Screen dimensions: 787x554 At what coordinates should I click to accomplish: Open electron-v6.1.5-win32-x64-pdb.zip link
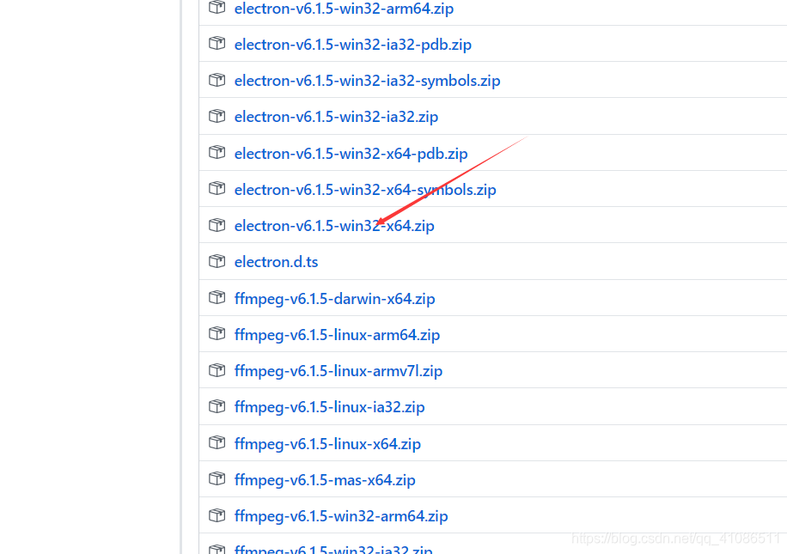[x=351, y=154]
